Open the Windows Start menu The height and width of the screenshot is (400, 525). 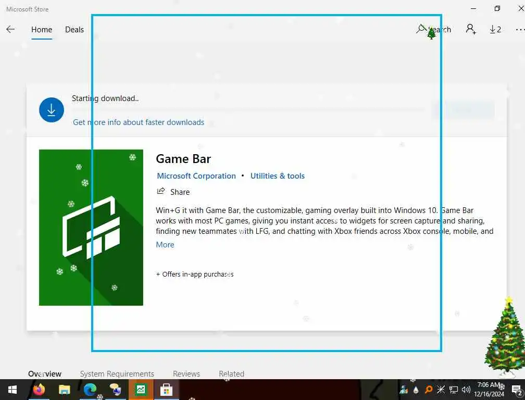tap(12, 390)
